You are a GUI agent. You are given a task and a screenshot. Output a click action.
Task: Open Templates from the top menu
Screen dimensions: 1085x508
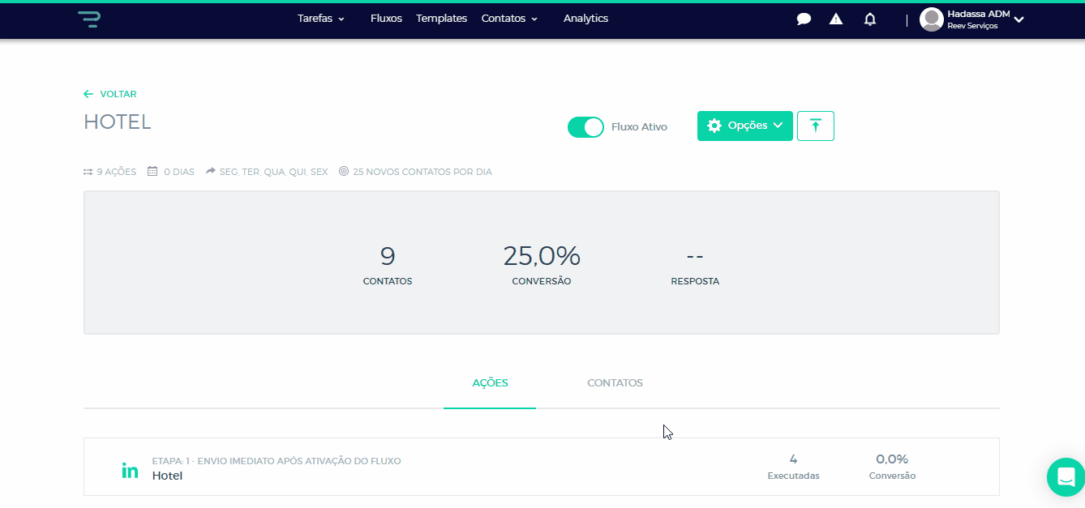[441, 19]
